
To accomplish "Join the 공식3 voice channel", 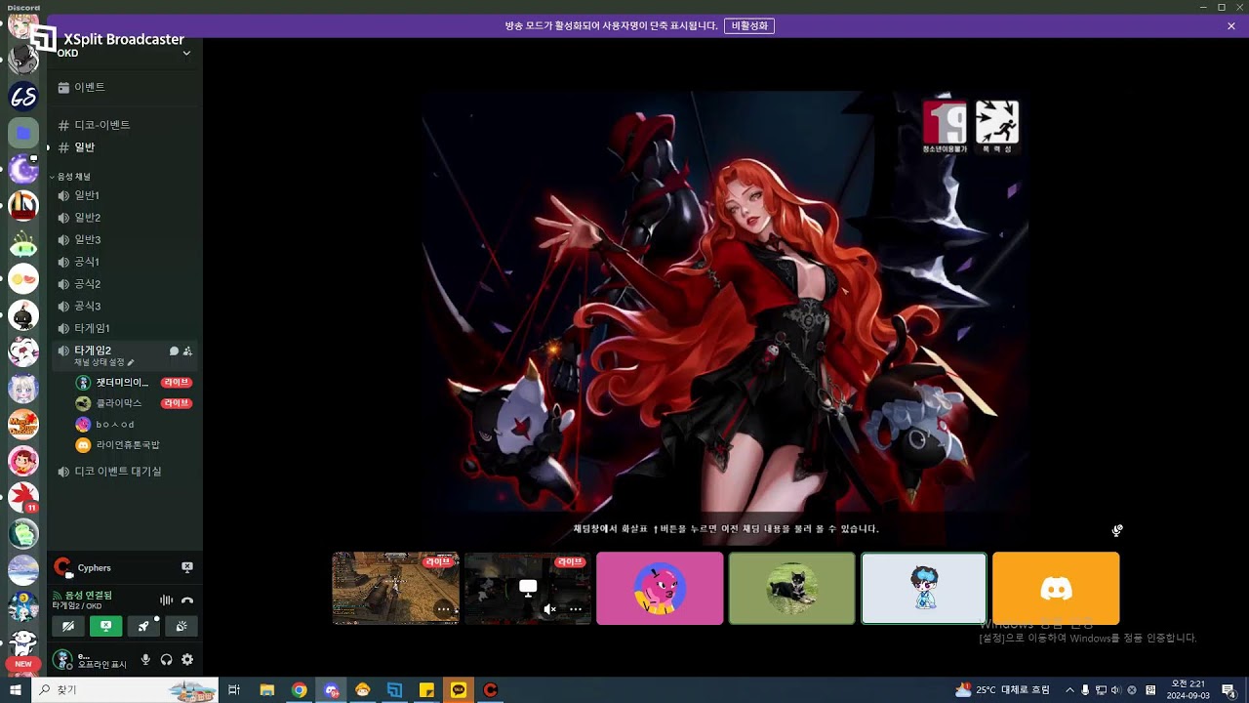I will (125, 306).
